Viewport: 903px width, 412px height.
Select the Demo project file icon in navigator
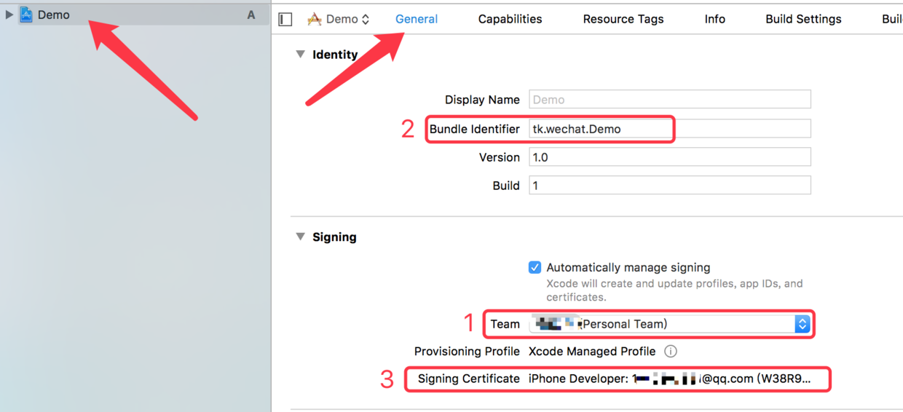tap(26, 15)
